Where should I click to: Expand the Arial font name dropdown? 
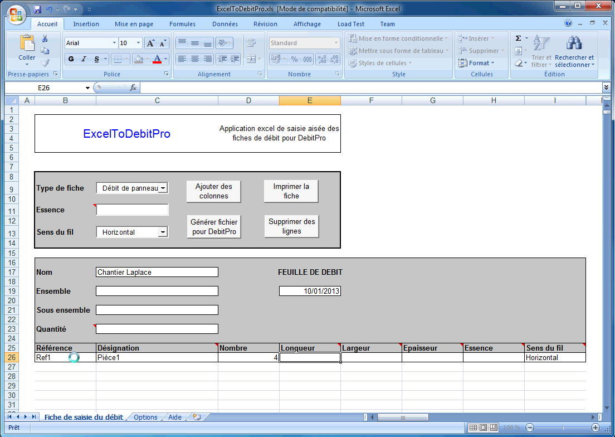coord(115,43)
